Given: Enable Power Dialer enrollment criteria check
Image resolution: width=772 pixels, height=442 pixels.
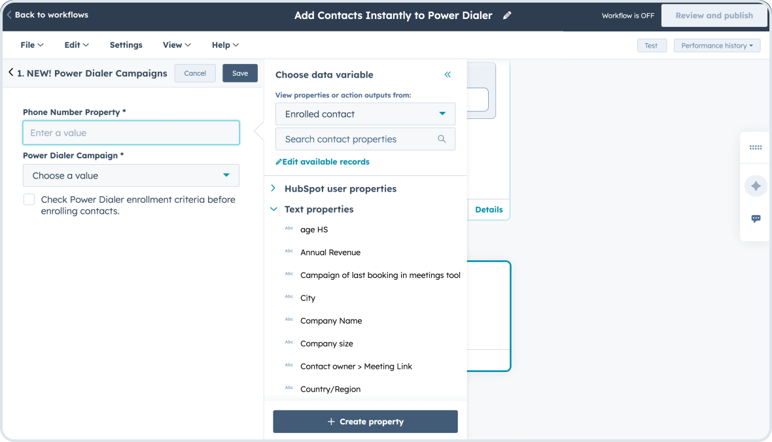Looking at the screenshot, I should (x=29, y=199).
